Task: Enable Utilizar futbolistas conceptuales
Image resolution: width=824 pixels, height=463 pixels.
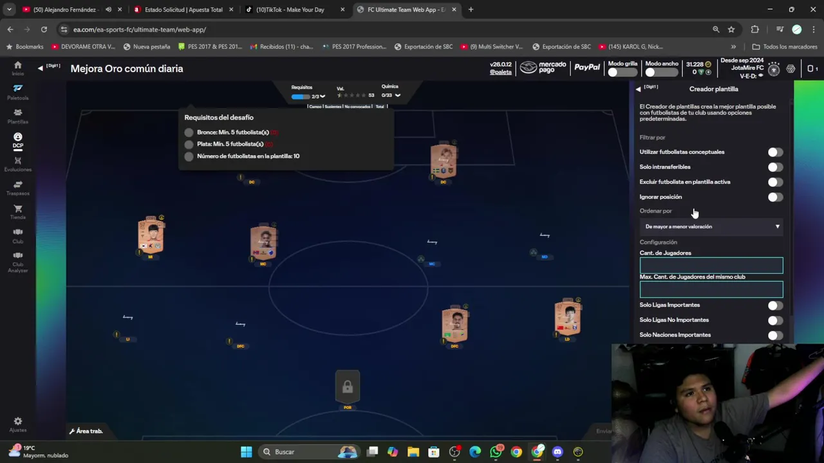Action: click(775, 152)
